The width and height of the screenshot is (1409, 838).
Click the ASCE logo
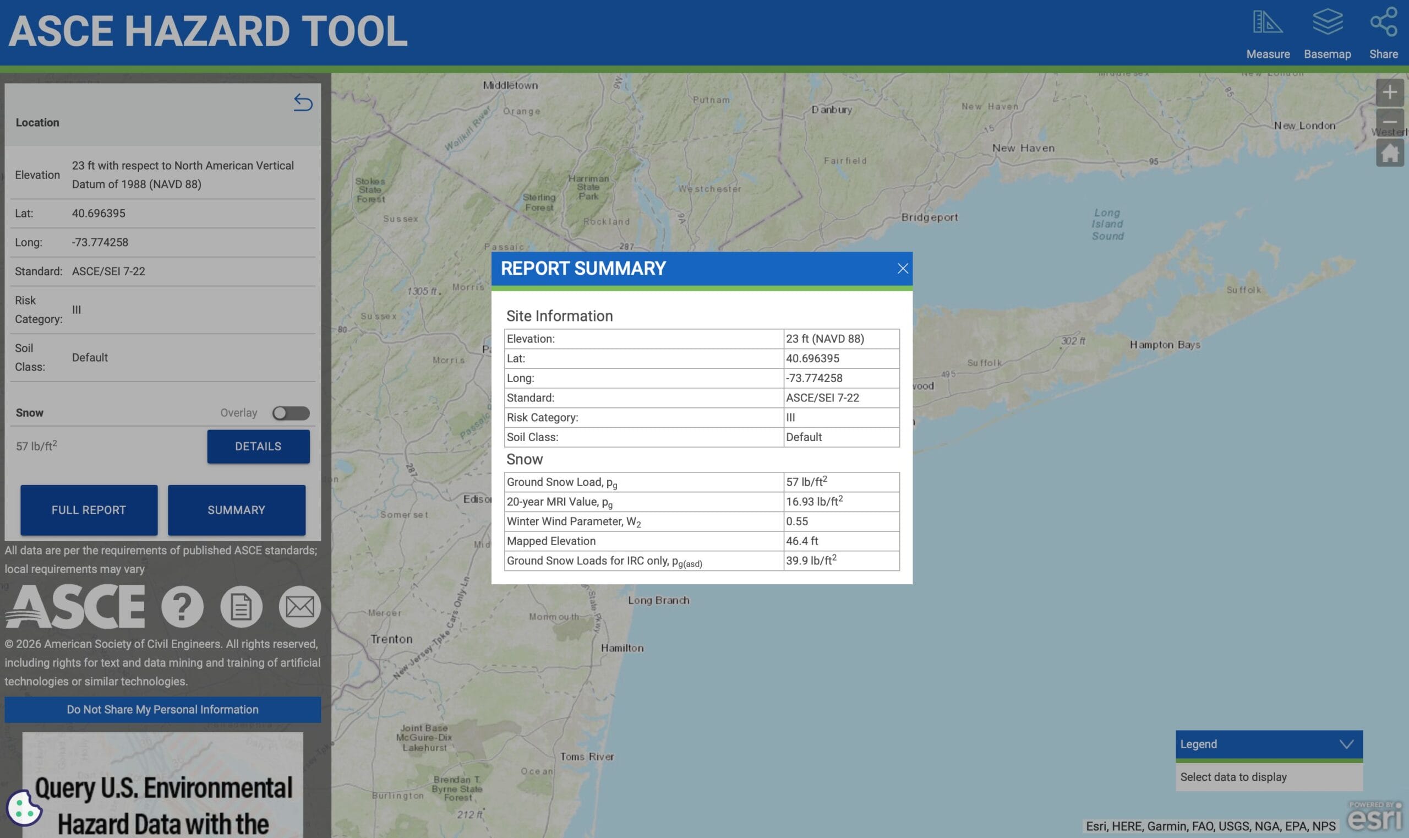[x=75, y=607]
